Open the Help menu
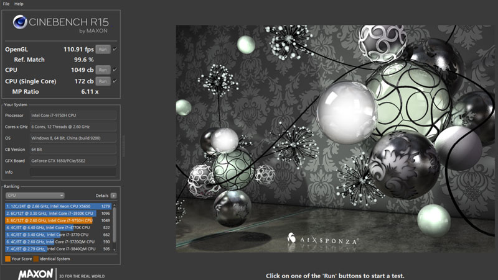498x280 pixels. [x=19, y=4]
